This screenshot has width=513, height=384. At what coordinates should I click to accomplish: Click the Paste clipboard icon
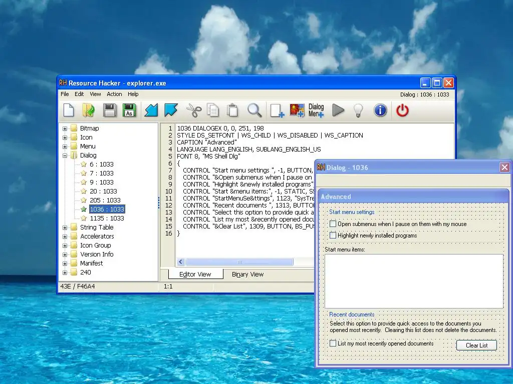click(232, 110)
